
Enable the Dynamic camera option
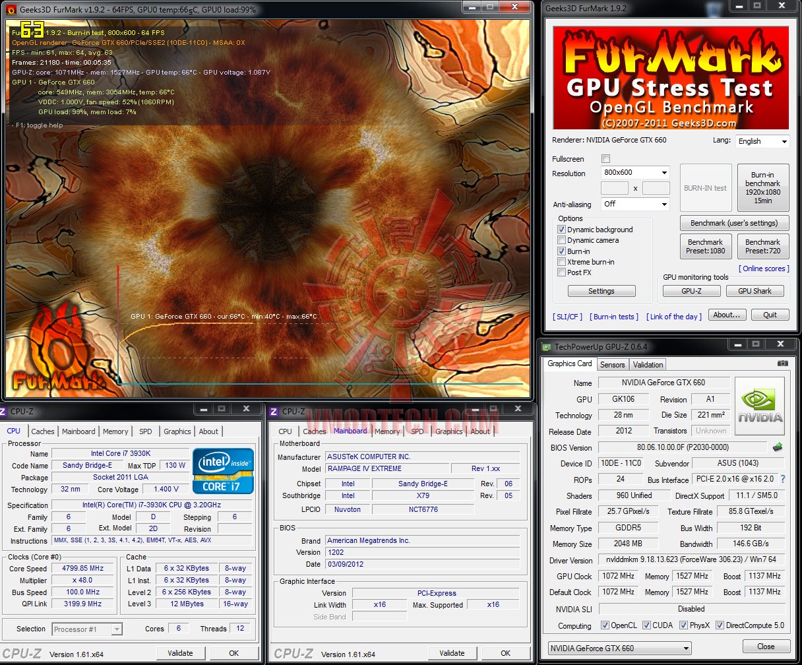[562, 240]
